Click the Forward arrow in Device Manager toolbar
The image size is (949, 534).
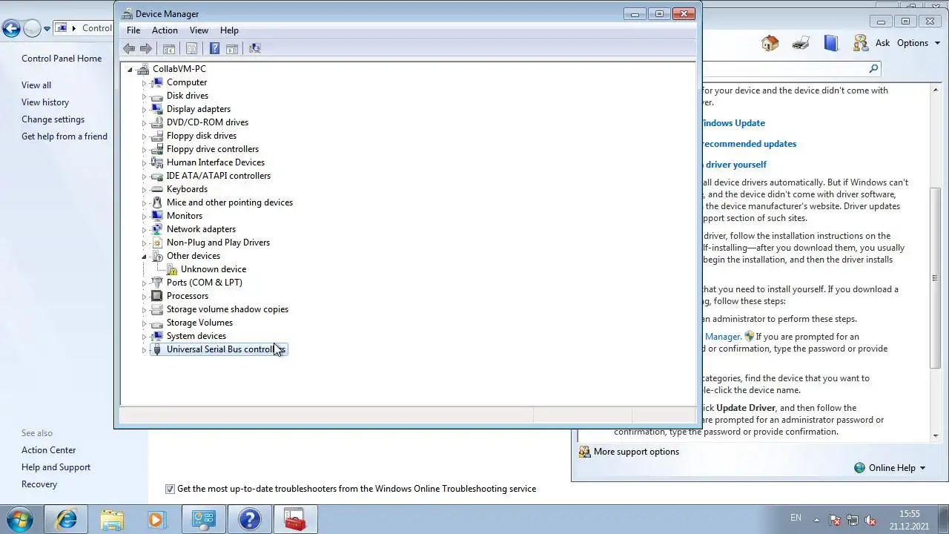pyautogui.click(x=146, y=48)
